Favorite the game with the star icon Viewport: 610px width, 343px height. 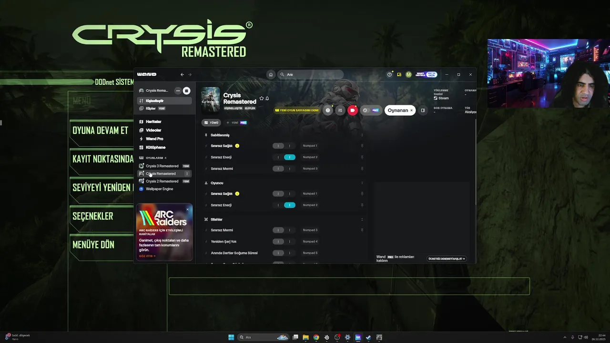point(262,99)
